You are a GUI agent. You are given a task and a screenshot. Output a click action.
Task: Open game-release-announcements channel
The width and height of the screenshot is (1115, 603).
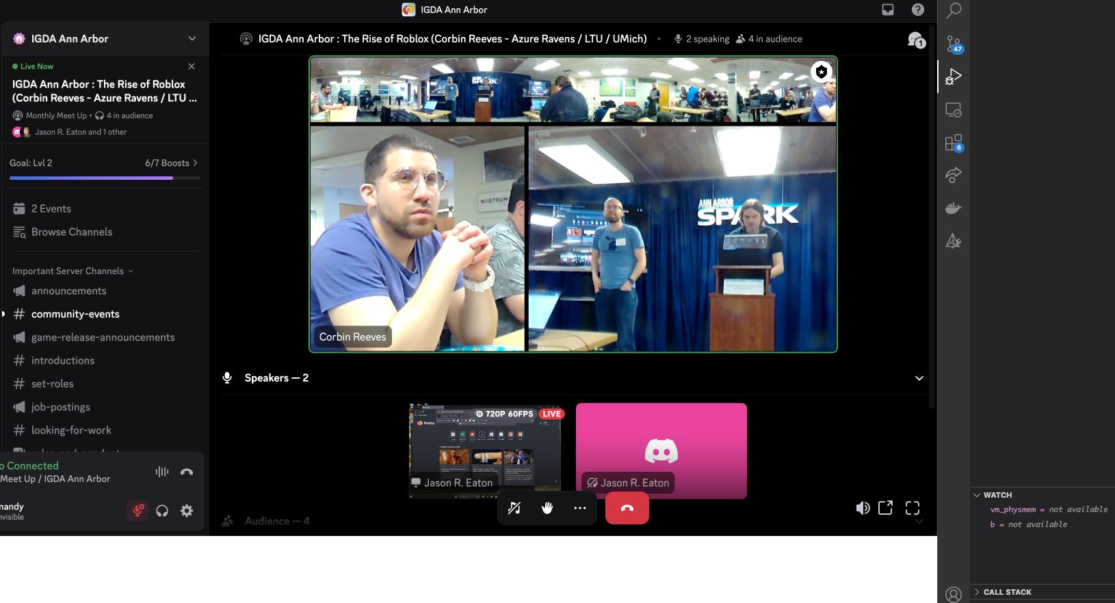(105, 337)
